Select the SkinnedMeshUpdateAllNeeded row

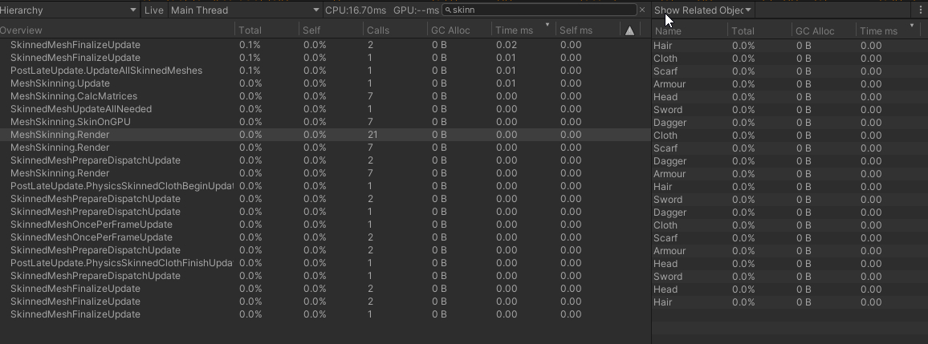coord(81,109)
